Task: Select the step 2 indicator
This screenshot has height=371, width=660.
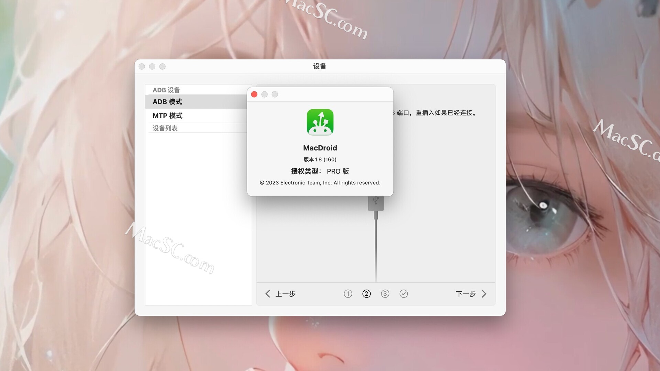Action: pyautogui.click(x=366, y=294)
